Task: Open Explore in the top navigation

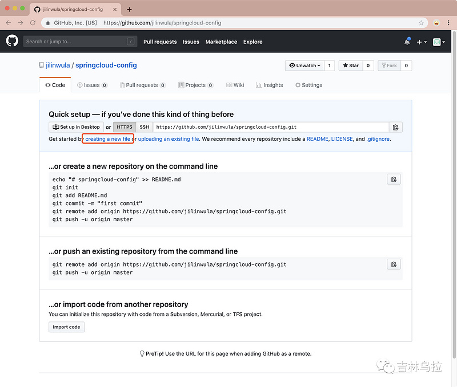Action: (x=252, y=42)
